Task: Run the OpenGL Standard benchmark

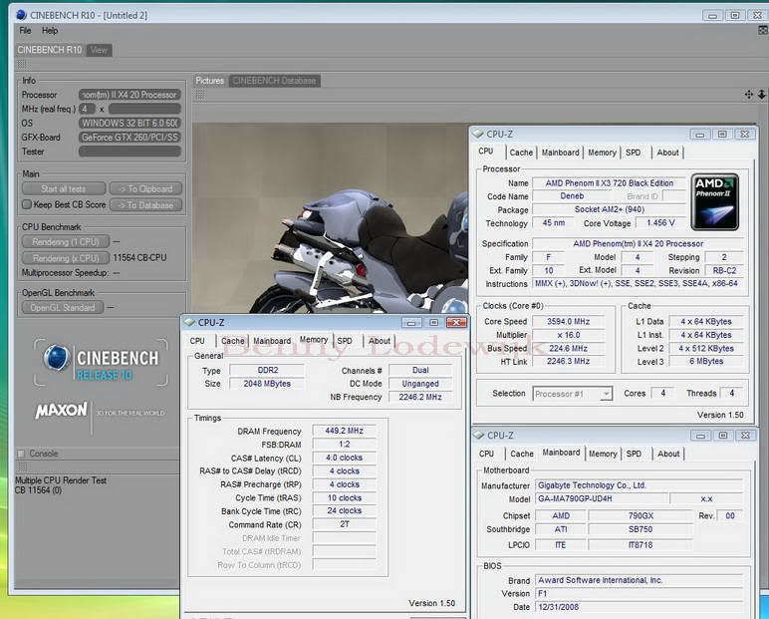Action: pos(63,308)
